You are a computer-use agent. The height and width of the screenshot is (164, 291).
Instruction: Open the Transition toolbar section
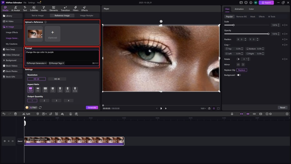(65, 9)
